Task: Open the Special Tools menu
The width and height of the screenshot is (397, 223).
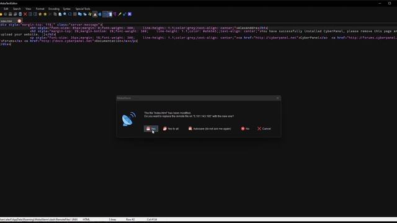Action: 83,9
